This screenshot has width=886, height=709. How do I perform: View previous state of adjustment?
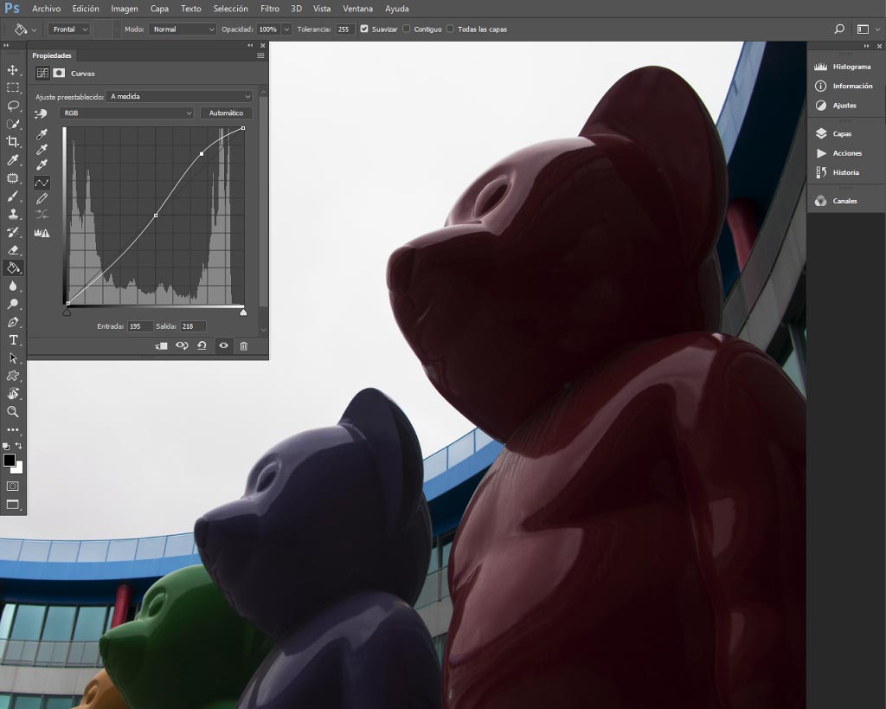click(x=182, y=345)
